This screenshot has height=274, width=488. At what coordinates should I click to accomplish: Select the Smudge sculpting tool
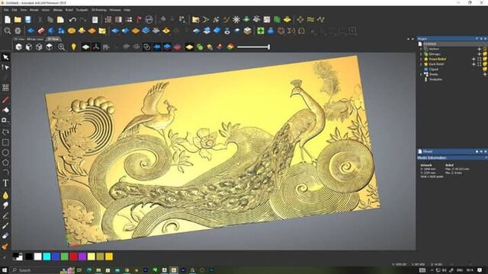click(5, 205)
